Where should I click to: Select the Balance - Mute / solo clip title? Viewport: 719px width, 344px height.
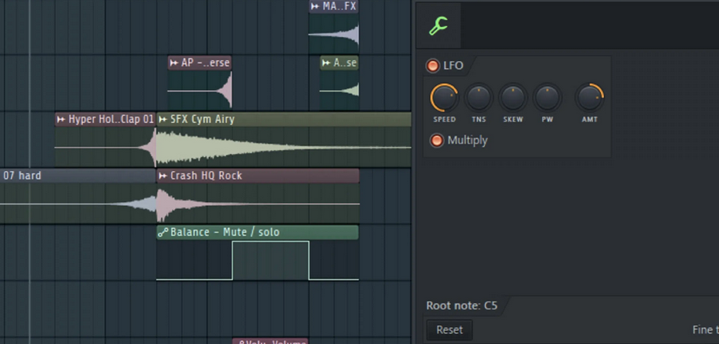coord(225,233)
